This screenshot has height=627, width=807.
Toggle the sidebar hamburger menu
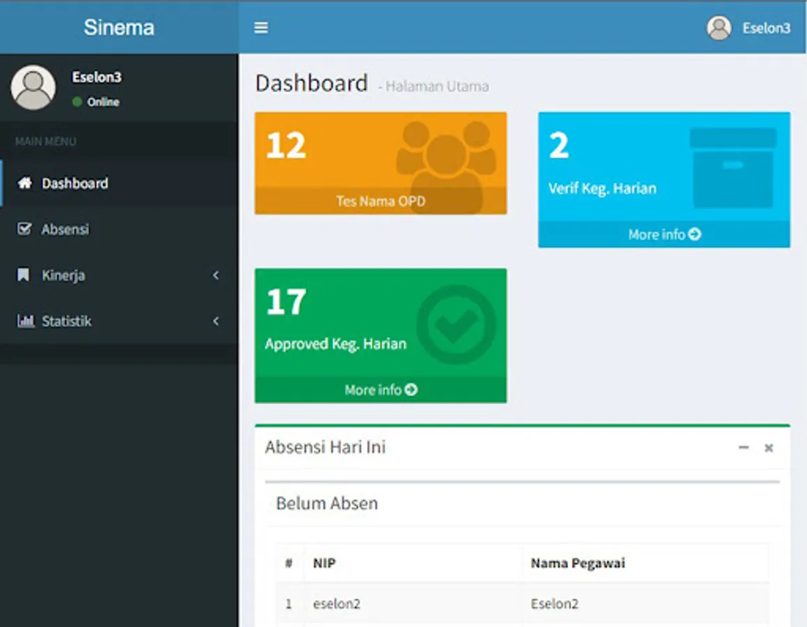pos(261,28)
